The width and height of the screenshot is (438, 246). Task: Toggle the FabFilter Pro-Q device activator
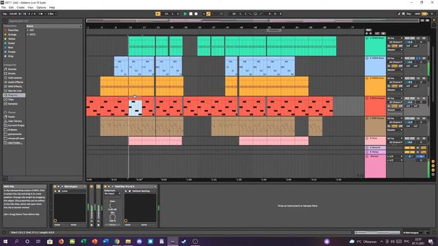point(105,187)
